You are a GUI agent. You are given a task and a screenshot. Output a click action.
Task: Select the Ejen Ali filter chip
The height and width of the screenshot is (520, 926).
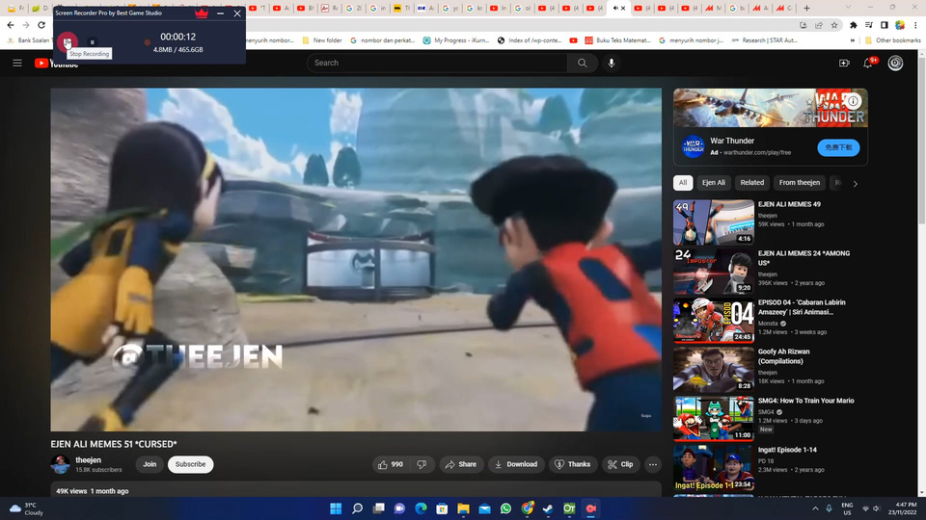714,183
